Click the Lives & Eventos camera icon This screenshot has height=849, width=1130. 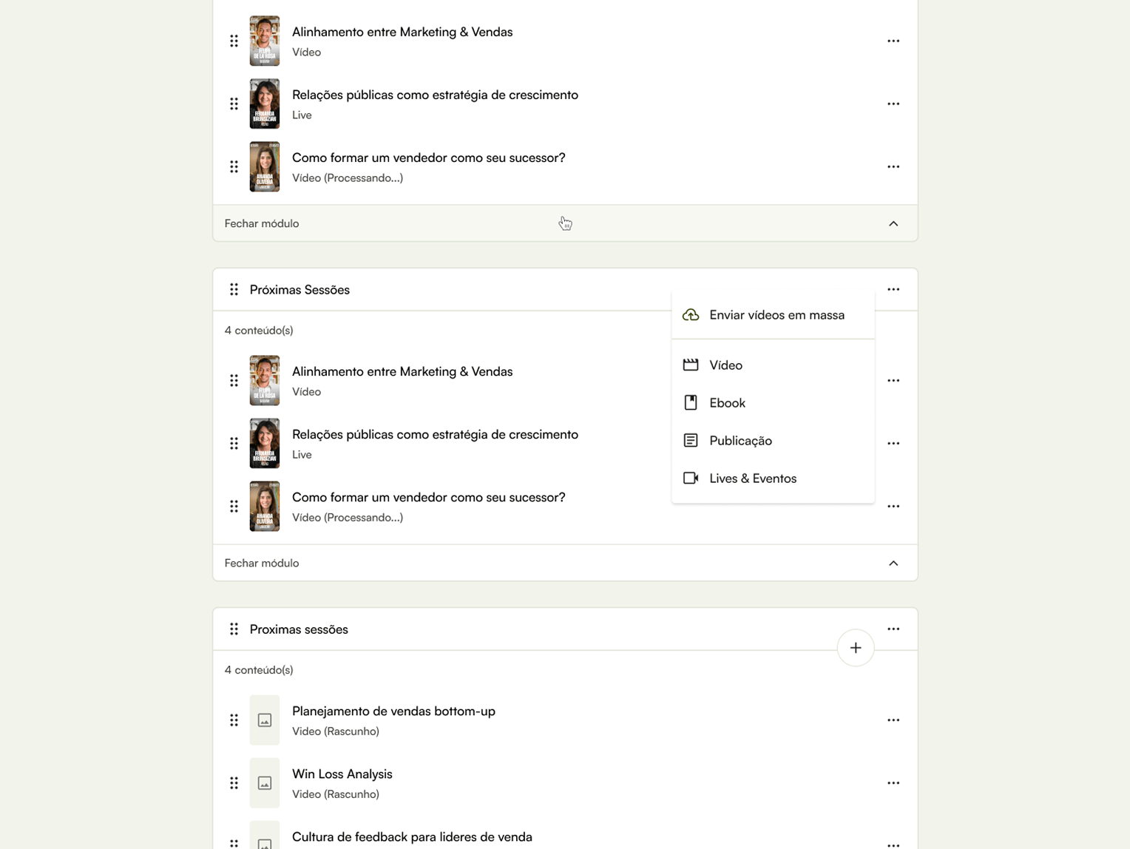tap(690, 478)
